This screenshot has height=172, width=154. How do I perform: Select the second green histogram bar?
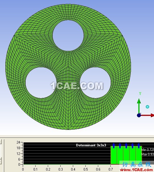click(120, 155)
